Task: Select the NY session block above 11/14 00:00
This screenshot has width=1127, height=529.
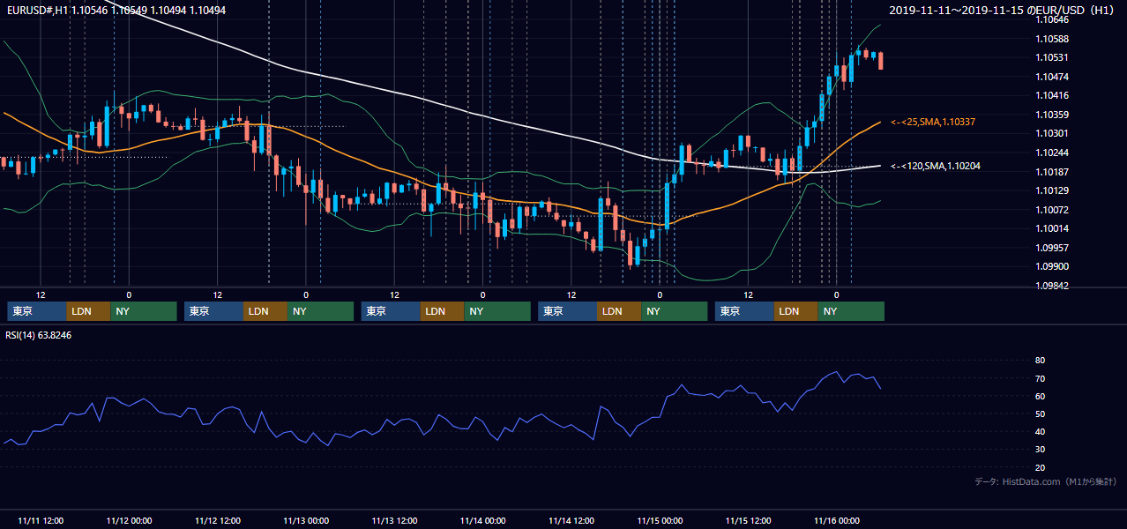Action: coord(497,311)
